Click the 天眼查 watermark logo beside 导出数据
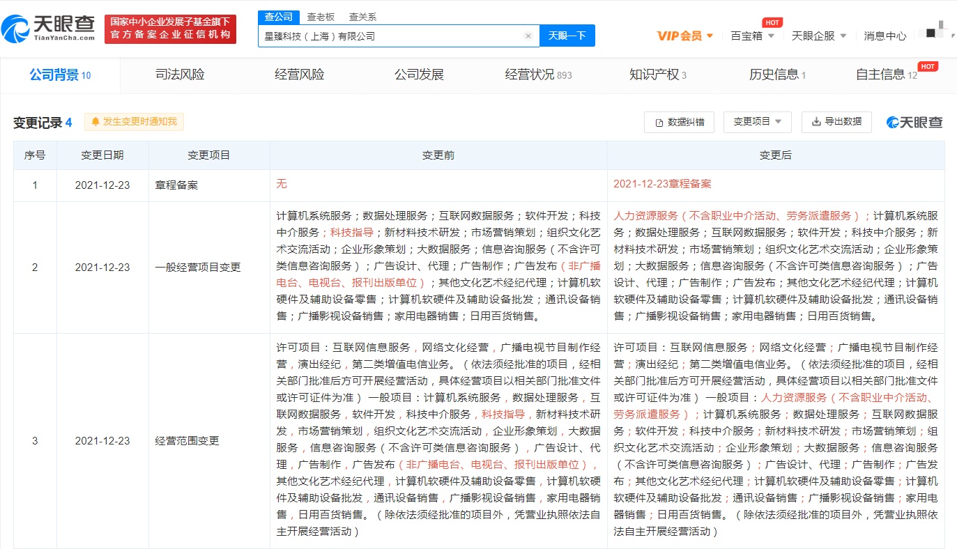This screenshot has height=549, width=957. point(914,122)
